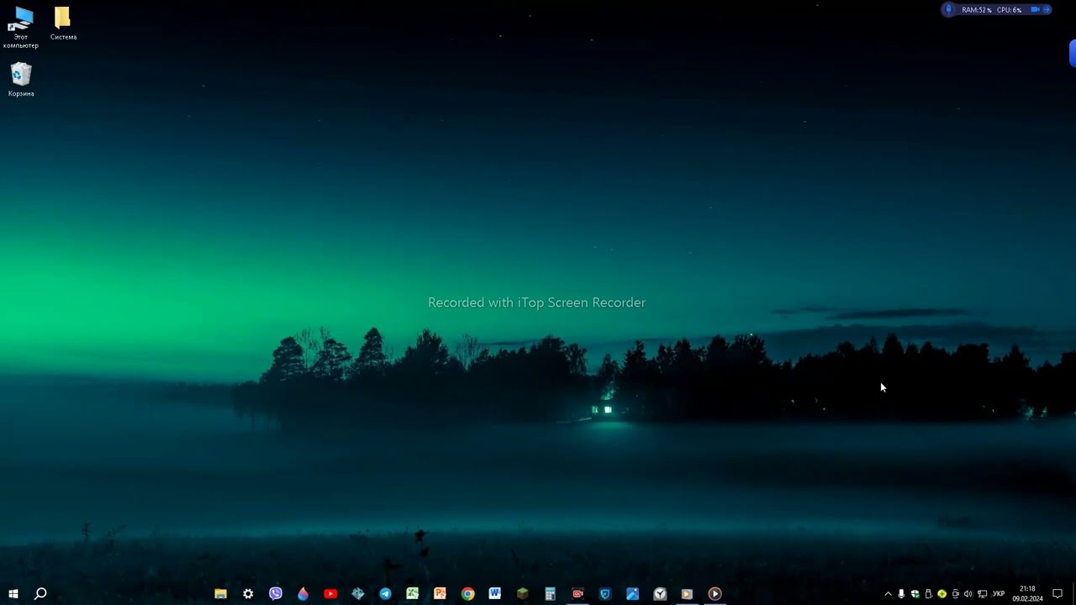The width and height of the screenshot is (1076, 605).
Task: Open Microsoft Word from the taskbar
Action: pos(495,594)
